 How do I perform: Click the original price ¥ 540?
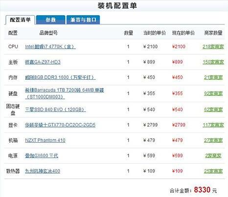click(149, 109)
